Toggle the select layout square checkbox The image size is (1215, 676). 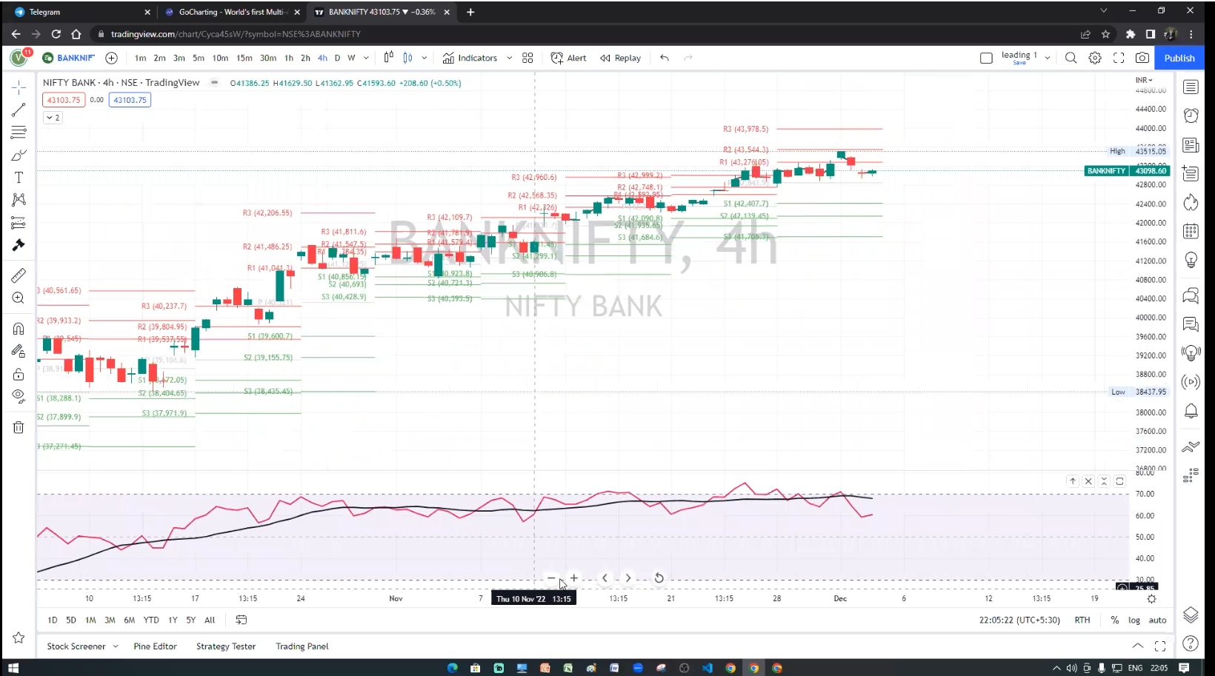(986, 58)
